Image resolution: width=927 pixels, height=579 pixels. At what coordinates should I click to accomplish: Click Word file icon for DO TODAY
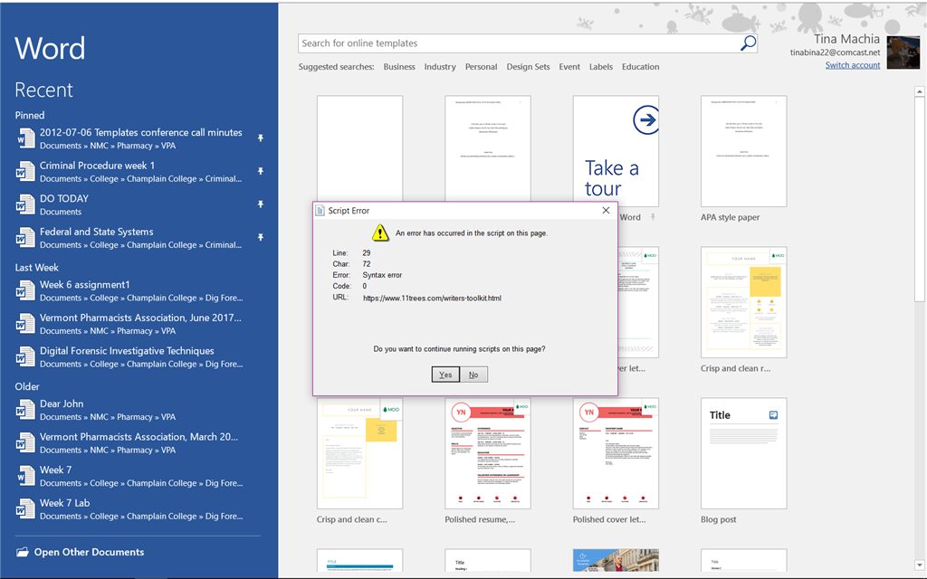click(24, 204)
